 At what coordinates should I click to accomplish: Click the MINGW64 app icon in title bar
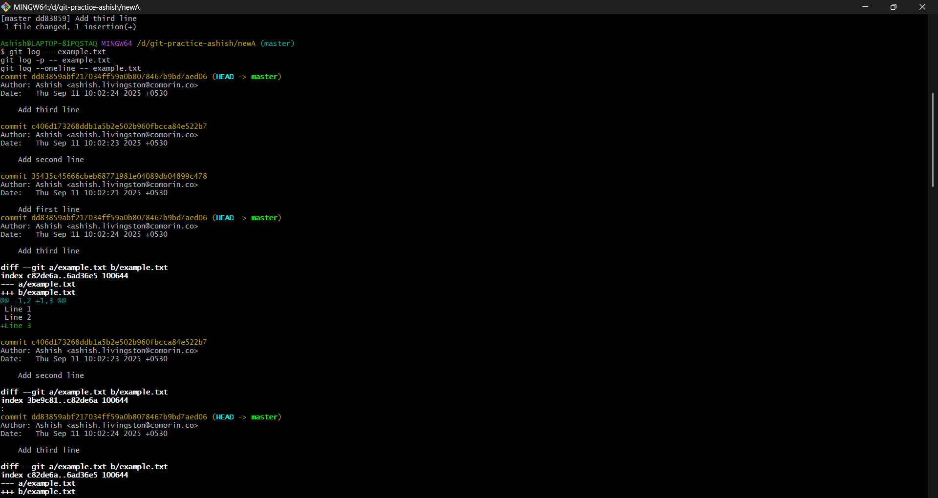pos(6,7)
